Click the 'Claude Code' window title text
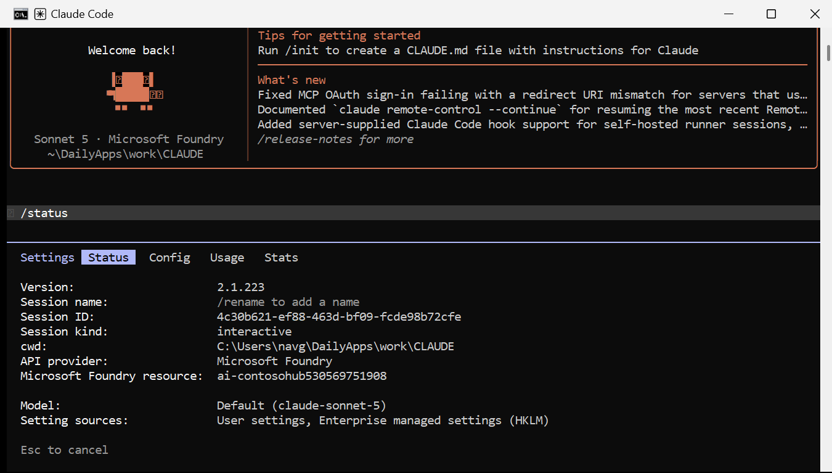Screen dimensions: 832x473 (82, 14)
